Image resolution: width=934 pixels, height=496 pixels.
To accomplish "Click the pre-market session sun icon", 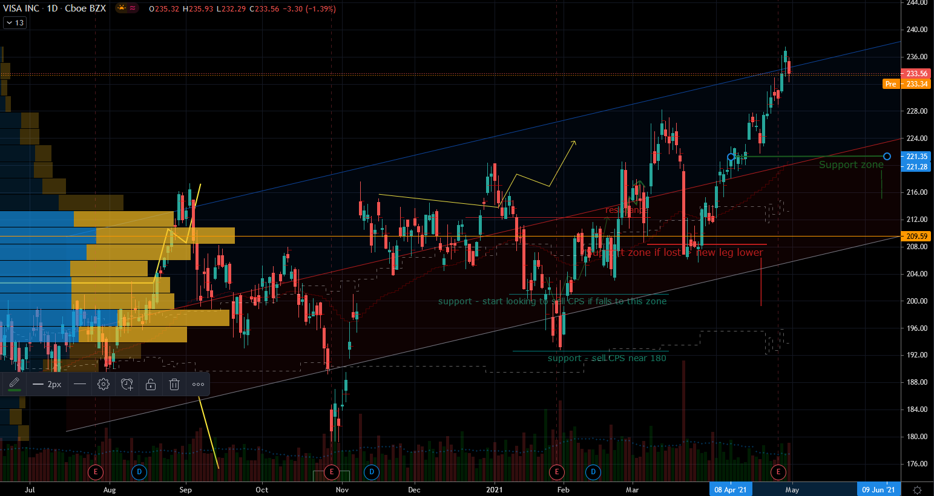I will (x=121, y=8).
